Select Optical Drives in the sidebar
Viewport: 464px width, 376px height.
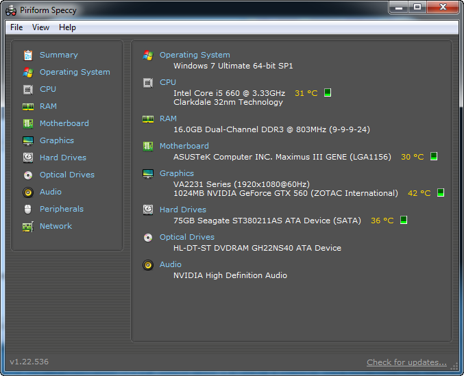click(67, 175)
